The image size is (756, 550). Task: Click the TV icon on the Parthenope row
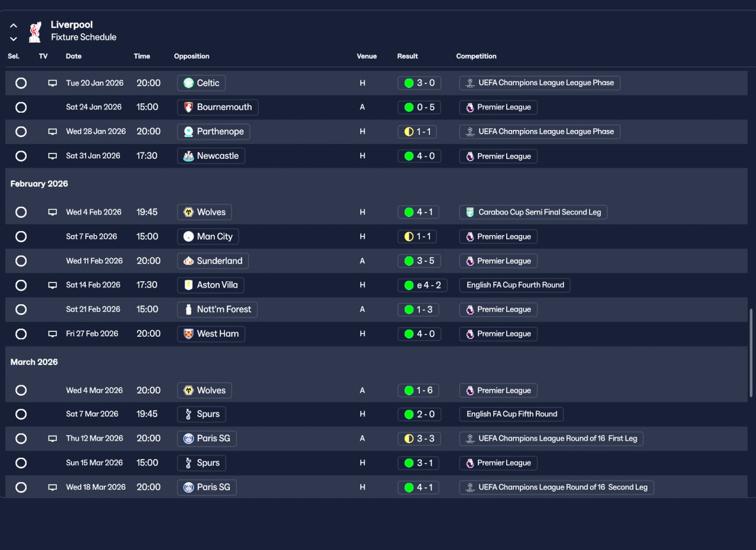tap(53, 132)
